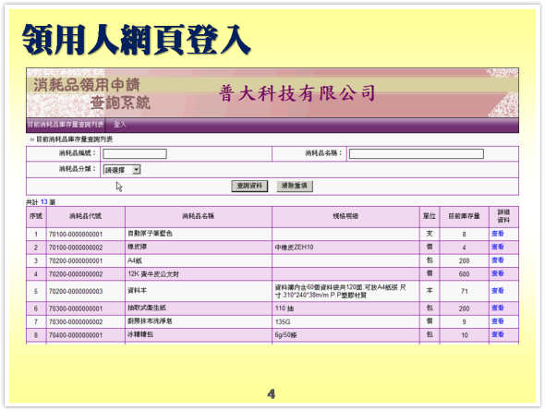
Task: Open 查看 link for row 7
Action: click(497, 321)
